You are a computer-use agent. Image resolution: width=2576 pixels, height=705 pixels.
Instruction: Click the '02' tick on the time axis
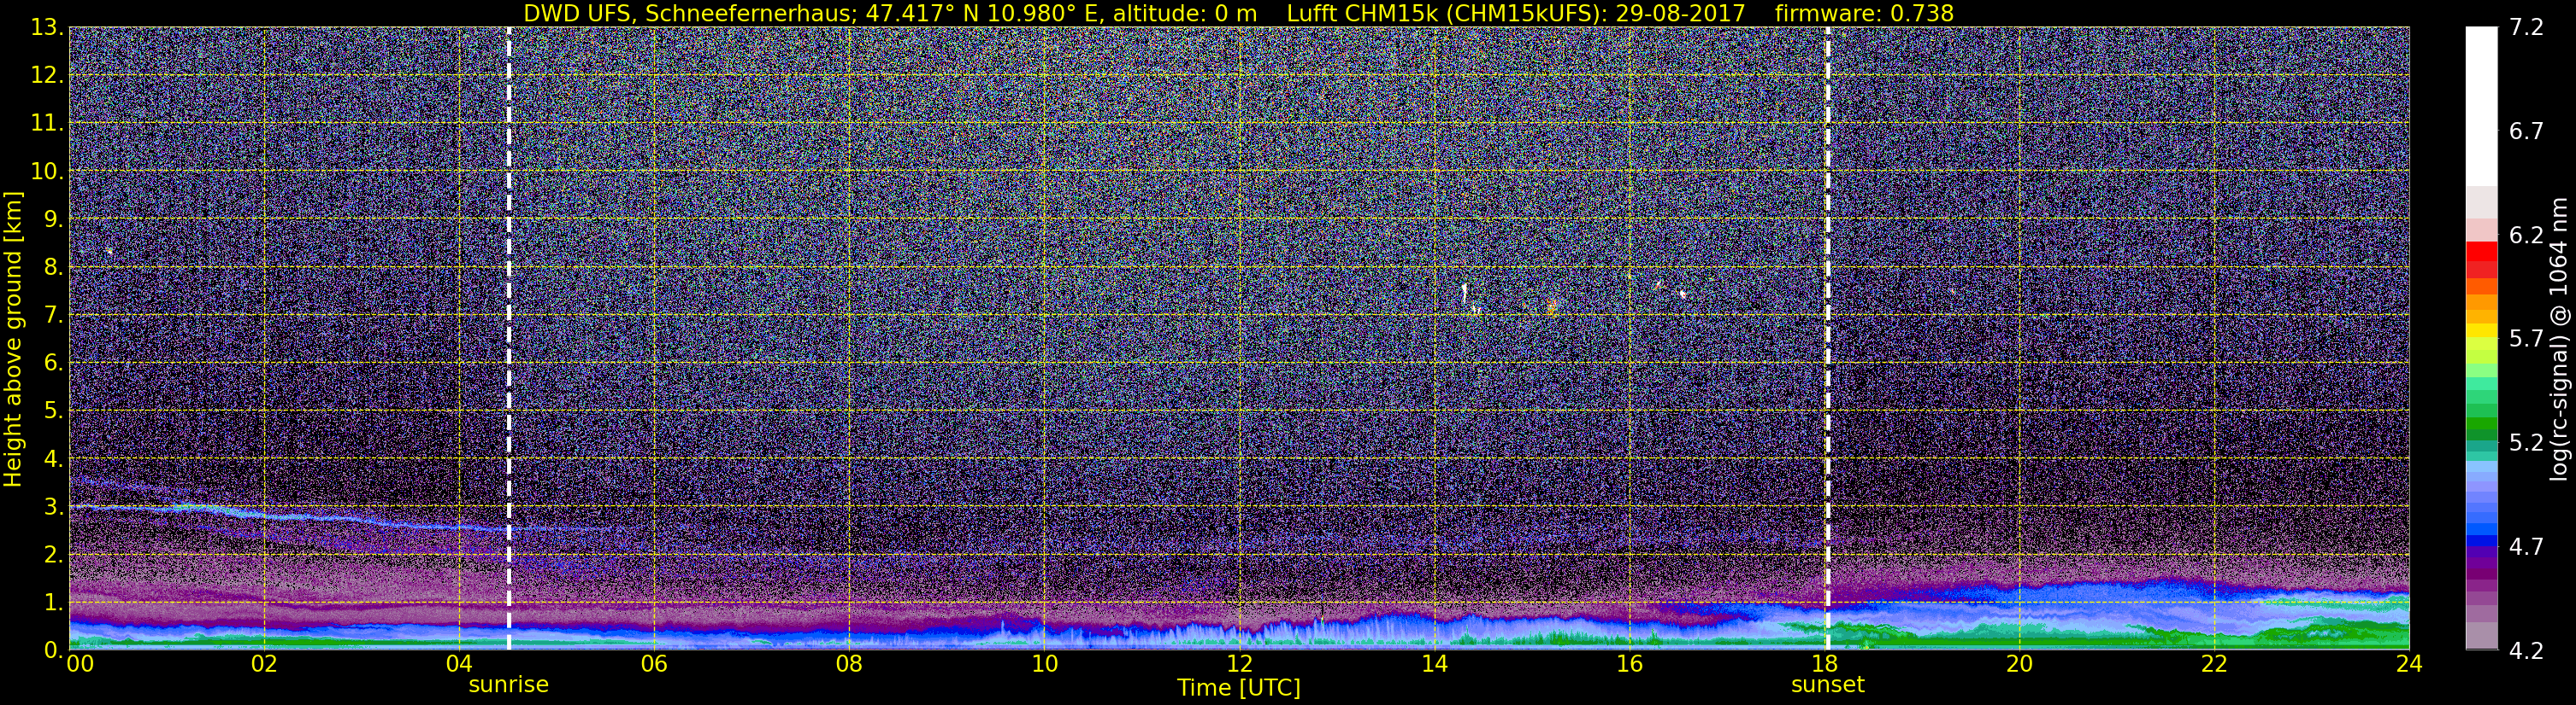[x=263, y=664]
